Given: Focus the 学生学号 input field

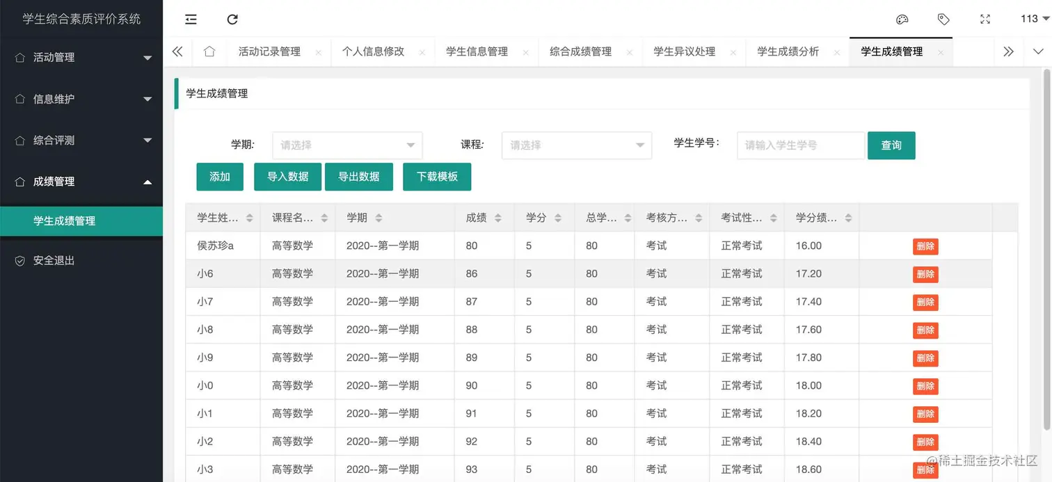Looking at the screenshot, I should (x=801, y=145).
